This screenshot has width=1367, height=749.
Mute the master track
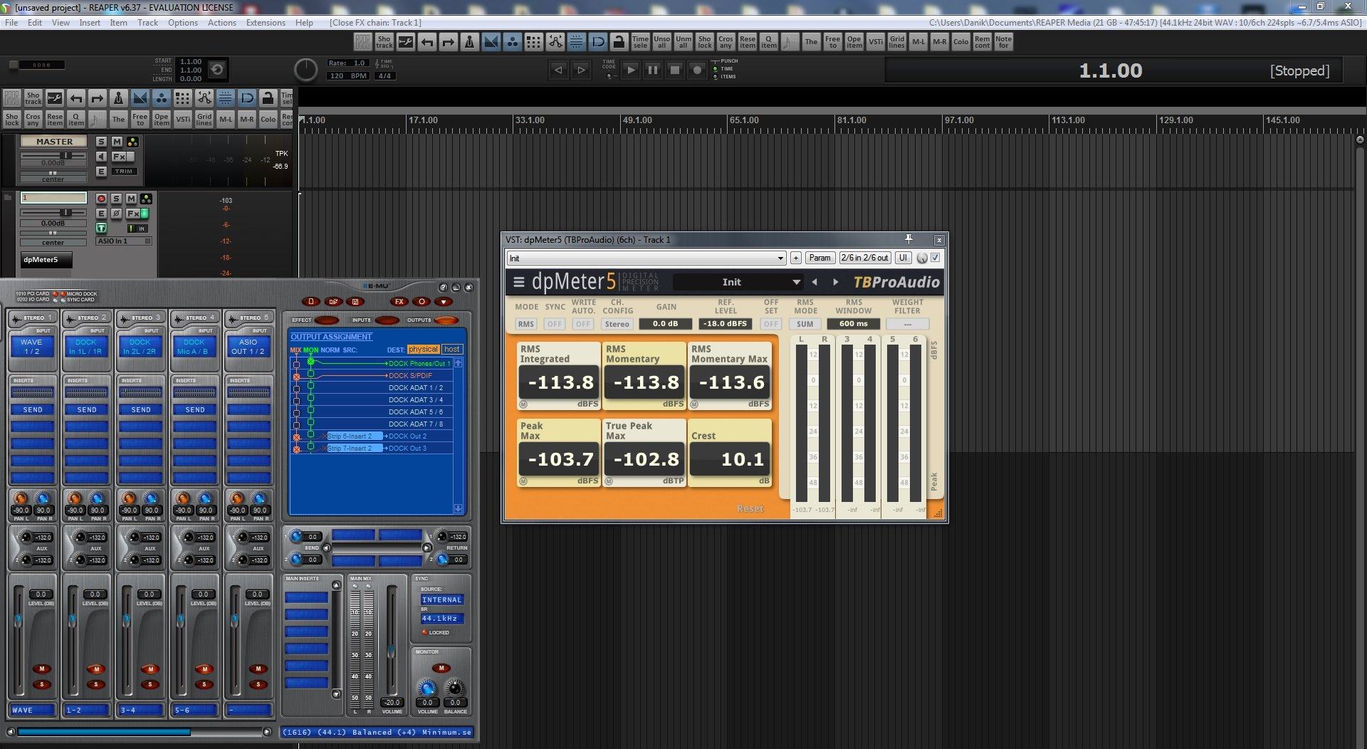click(117, 142)
